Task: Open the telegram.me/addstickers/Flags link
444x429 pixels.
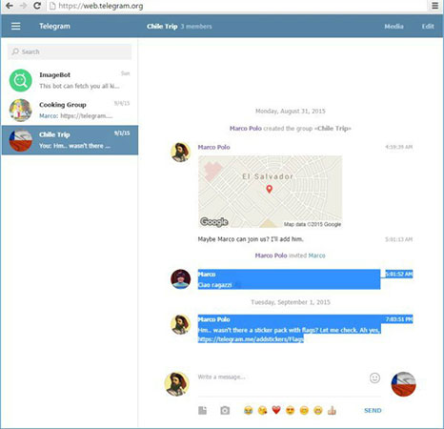Action: coord(251,339)
